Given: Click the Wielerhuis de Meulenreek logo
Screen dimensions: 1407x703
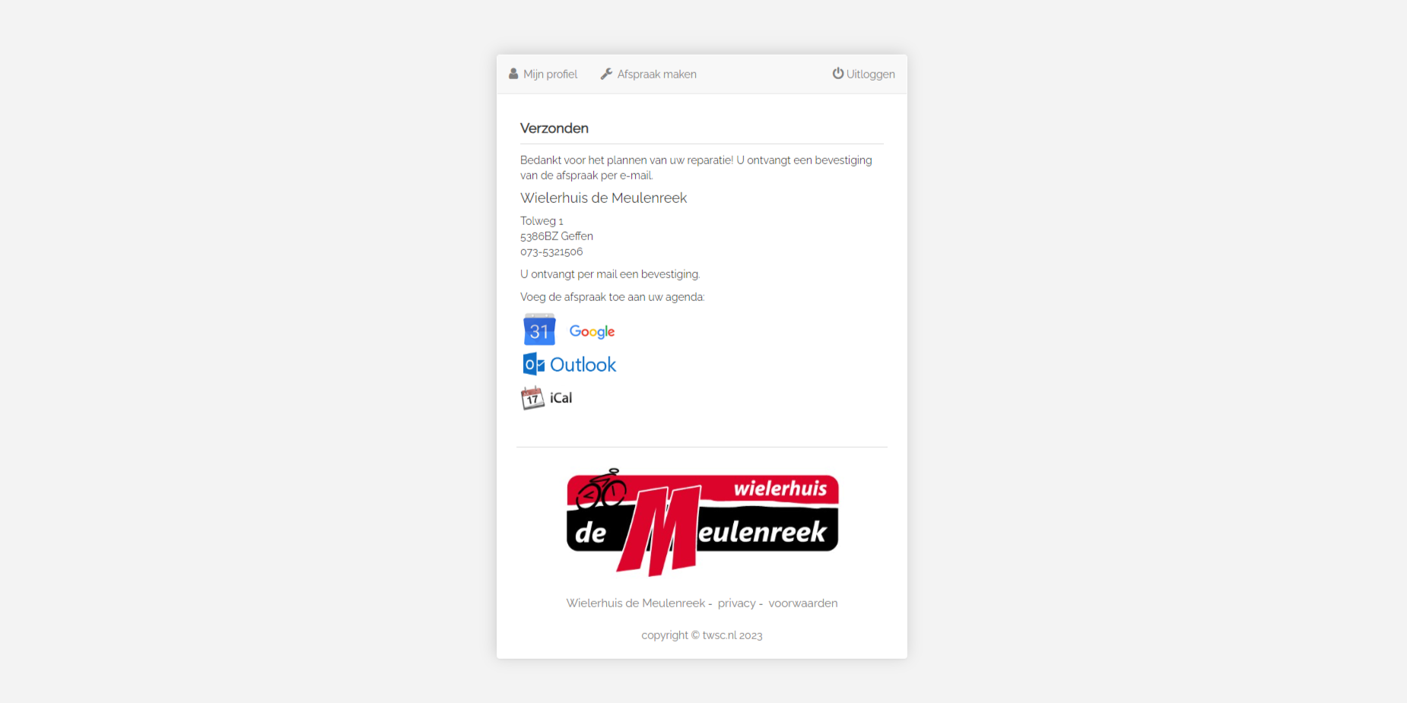Looking at the screenshot, I should point(702,521).
